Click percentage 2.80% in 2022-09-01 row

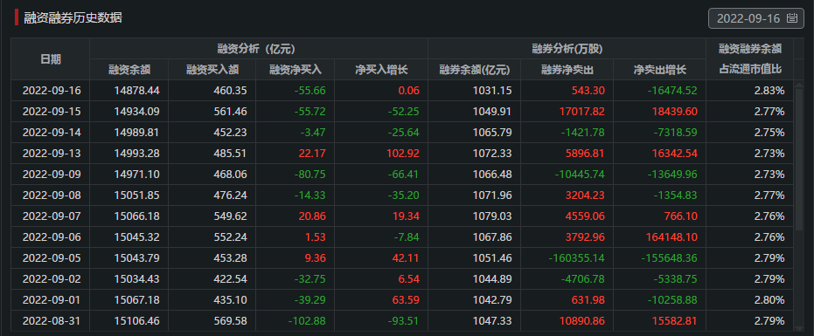pyautogui.click(x=770, y=300)
